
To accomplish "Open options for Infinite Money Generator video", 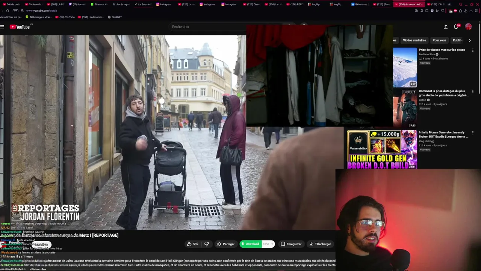I will coord(473,133).
